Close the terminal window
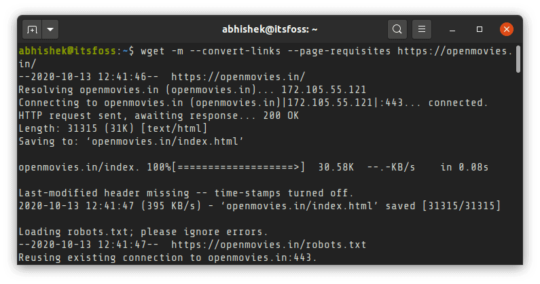Viewport: 540px width, 284px height. (x=506, y=30)
